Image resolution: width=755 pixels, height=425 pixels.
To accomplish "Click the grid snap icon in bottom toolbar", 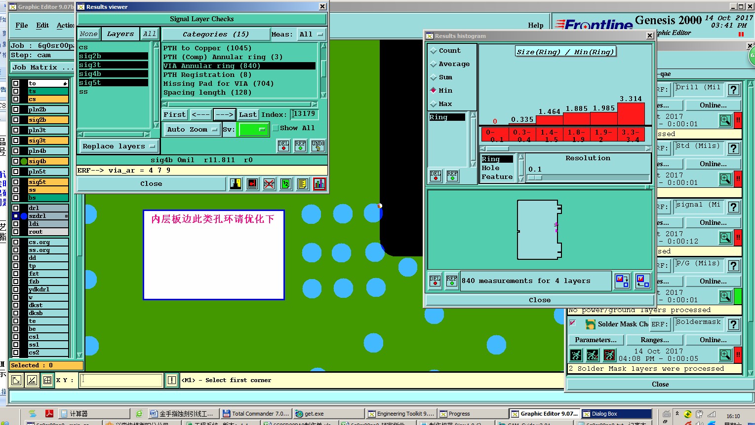I will pyautogui.click(x=47, y=380).
